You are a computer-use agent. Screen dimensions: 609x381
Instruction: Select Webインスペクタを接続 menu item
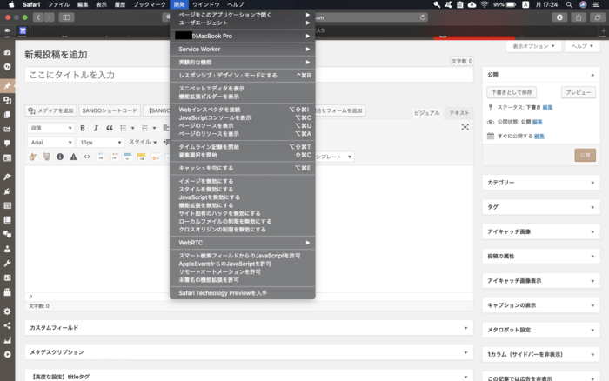coord(243,110)
